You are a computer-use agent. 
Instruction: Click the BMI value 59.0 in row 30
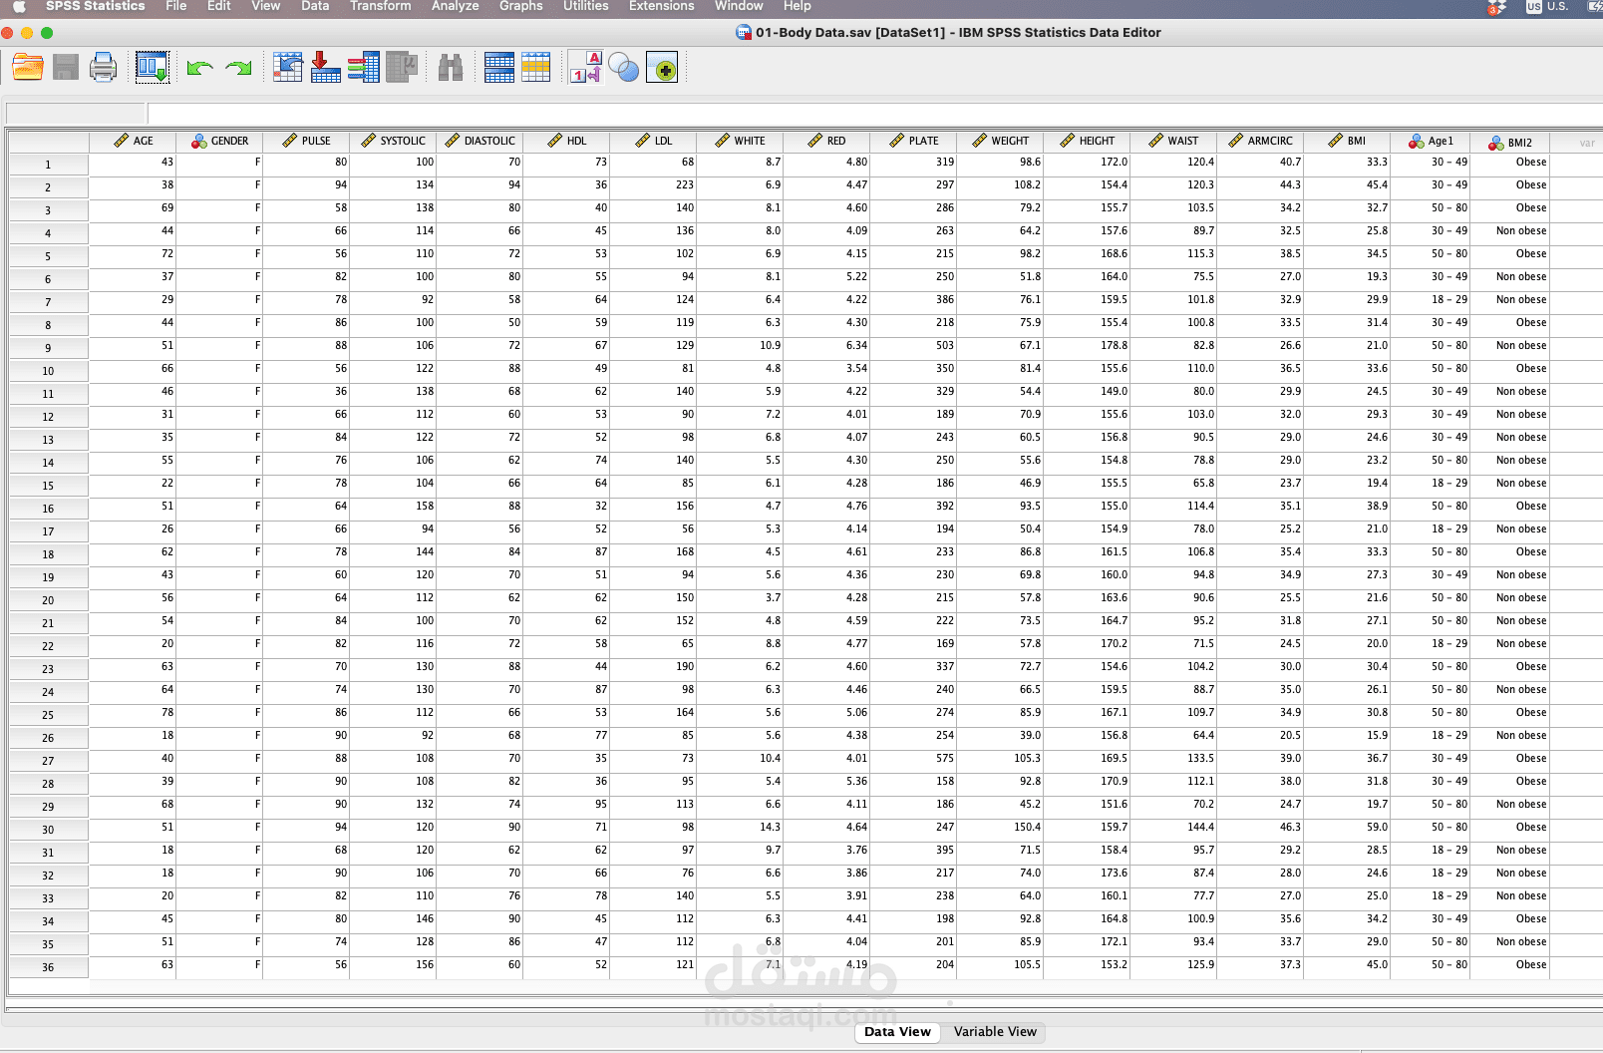(1347, 827)
